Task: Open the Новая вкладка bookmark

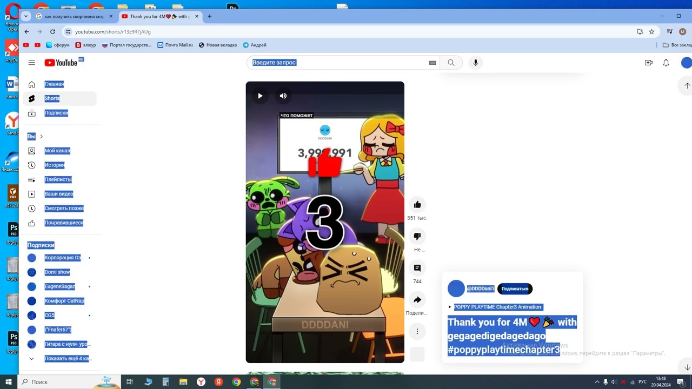Action: pos(218,45)
